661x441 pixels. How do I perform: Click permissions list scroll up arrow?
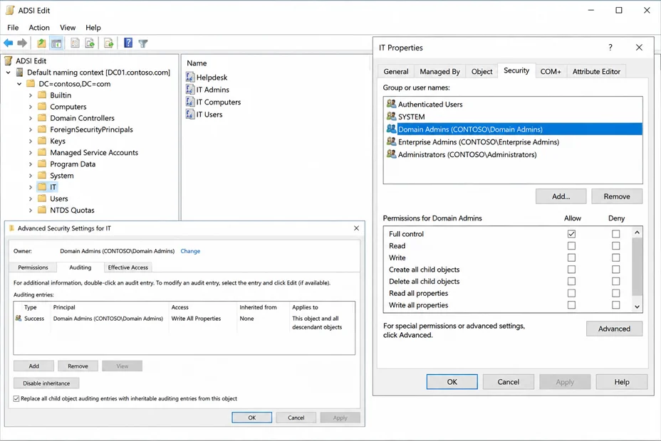[x=637, y=233]
